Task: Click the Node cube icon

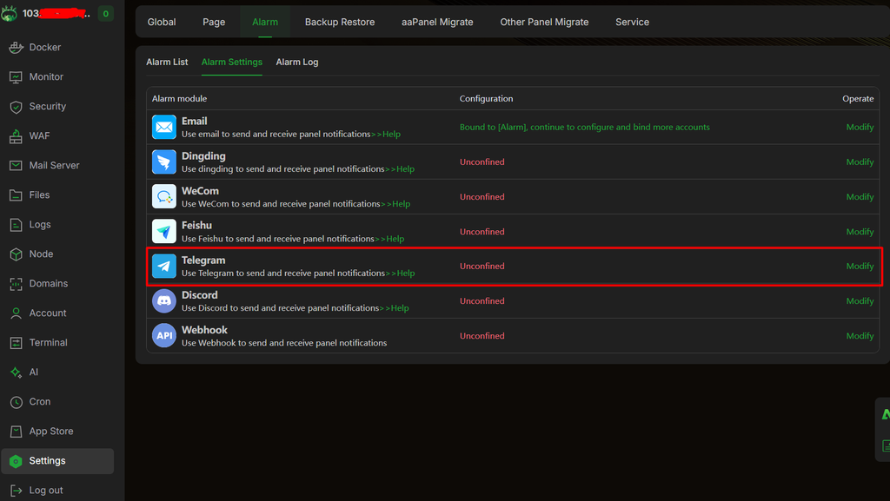Action: (x=16, y=254)
